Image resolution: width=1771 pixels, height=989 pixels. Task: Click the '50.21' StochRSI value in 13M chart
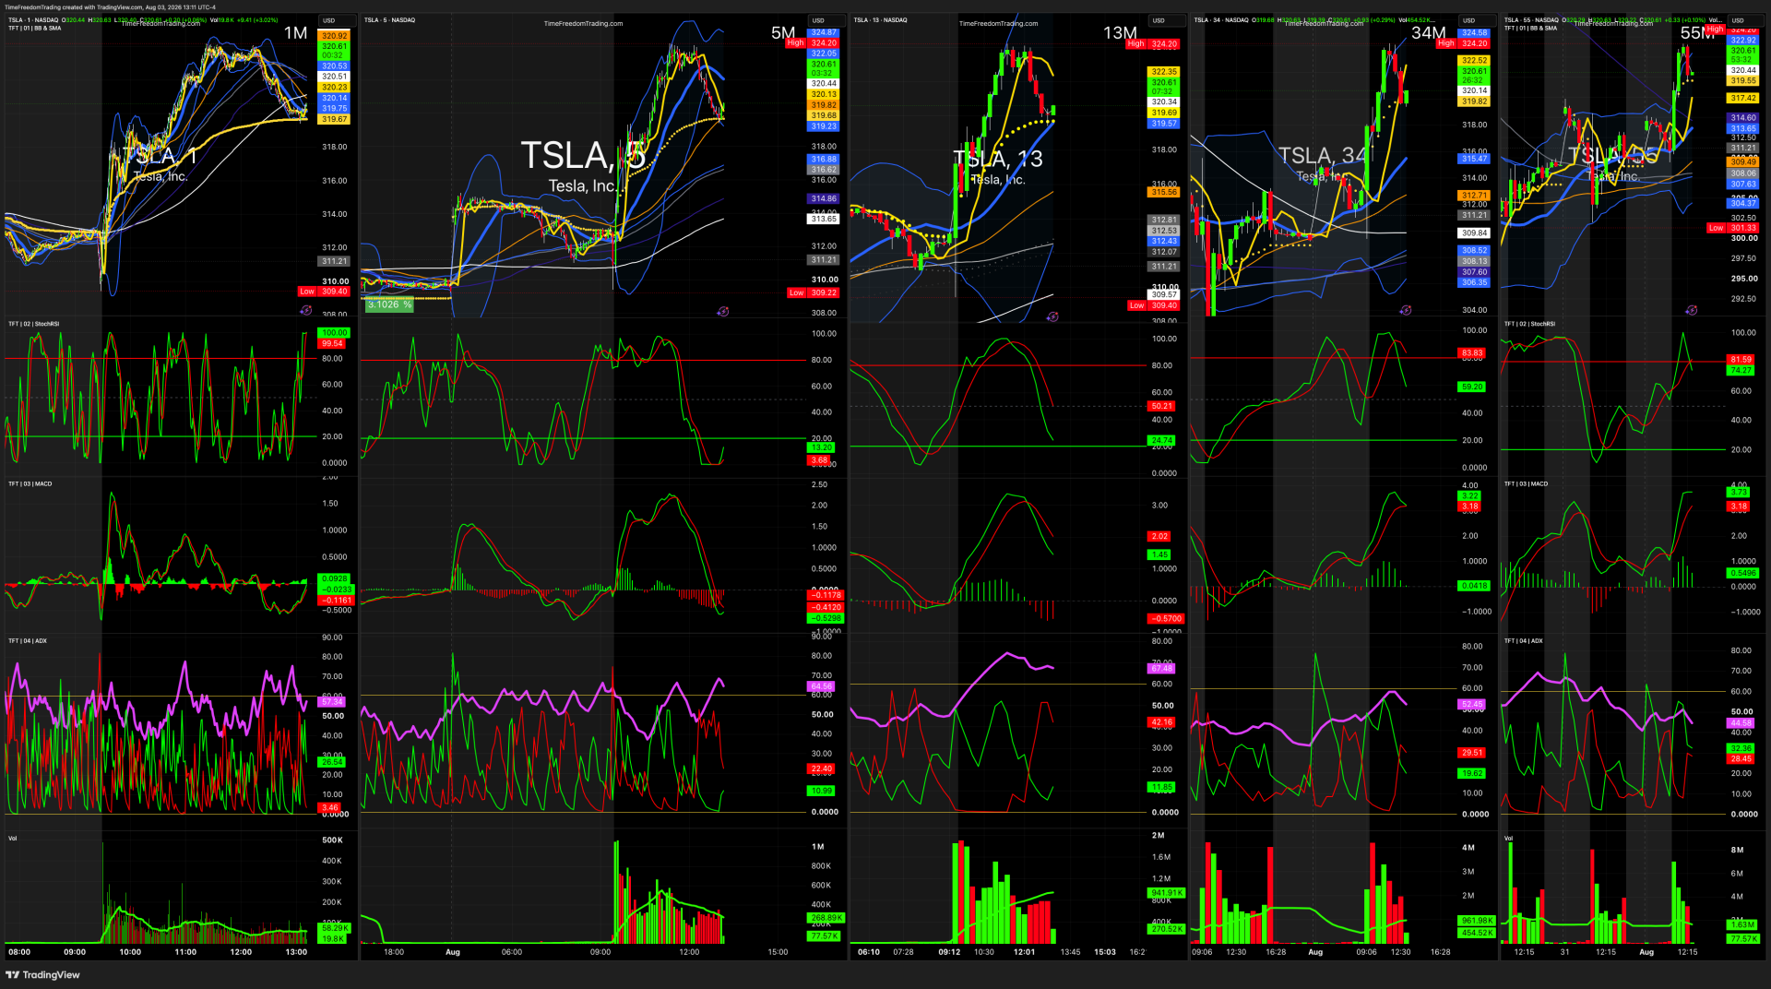(1162, 406)
